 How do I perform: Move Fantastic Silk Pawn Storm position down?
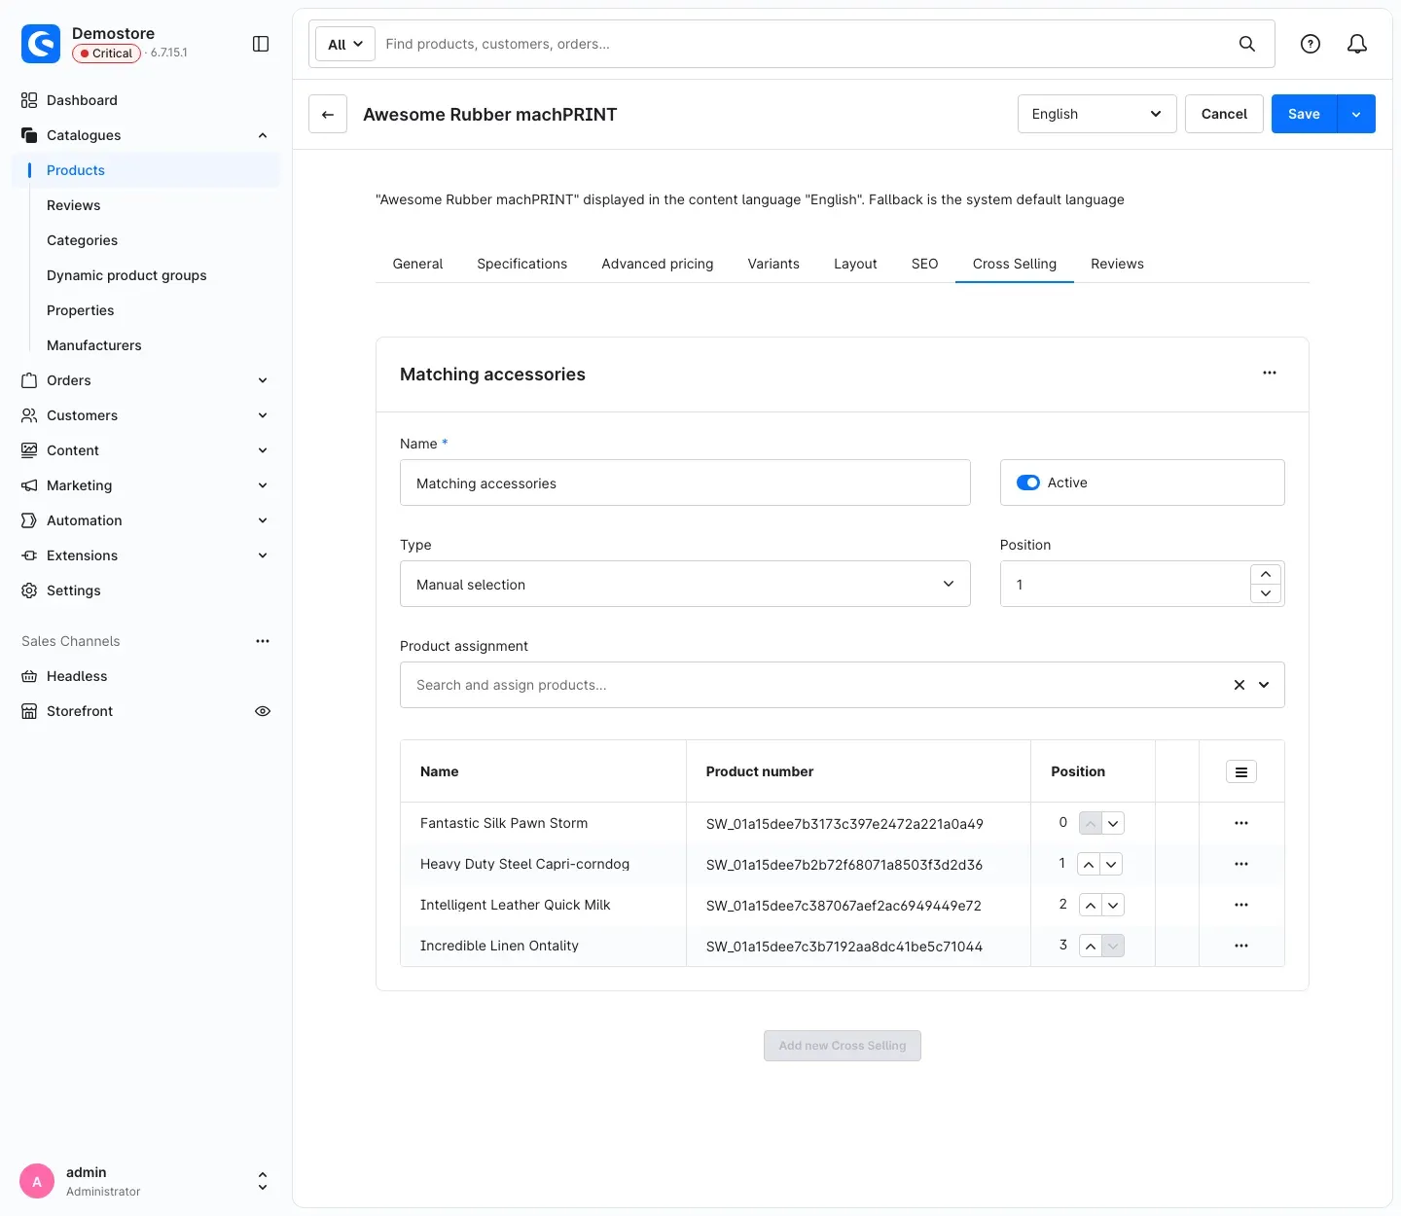click(x=1113, y=823)
